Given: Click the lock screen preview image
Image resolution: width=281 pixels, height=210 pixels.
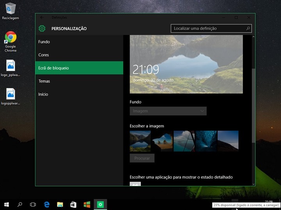Looking at the screenshot, I should (186, 64).
